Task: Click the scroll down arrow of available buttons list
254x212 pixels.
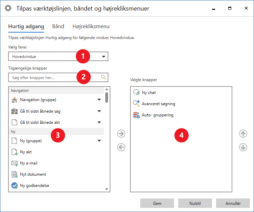Action: [107, 189]
